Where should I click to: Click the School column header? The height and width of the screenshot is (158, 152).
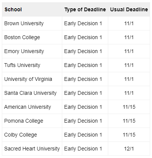(x=32, y=9)
